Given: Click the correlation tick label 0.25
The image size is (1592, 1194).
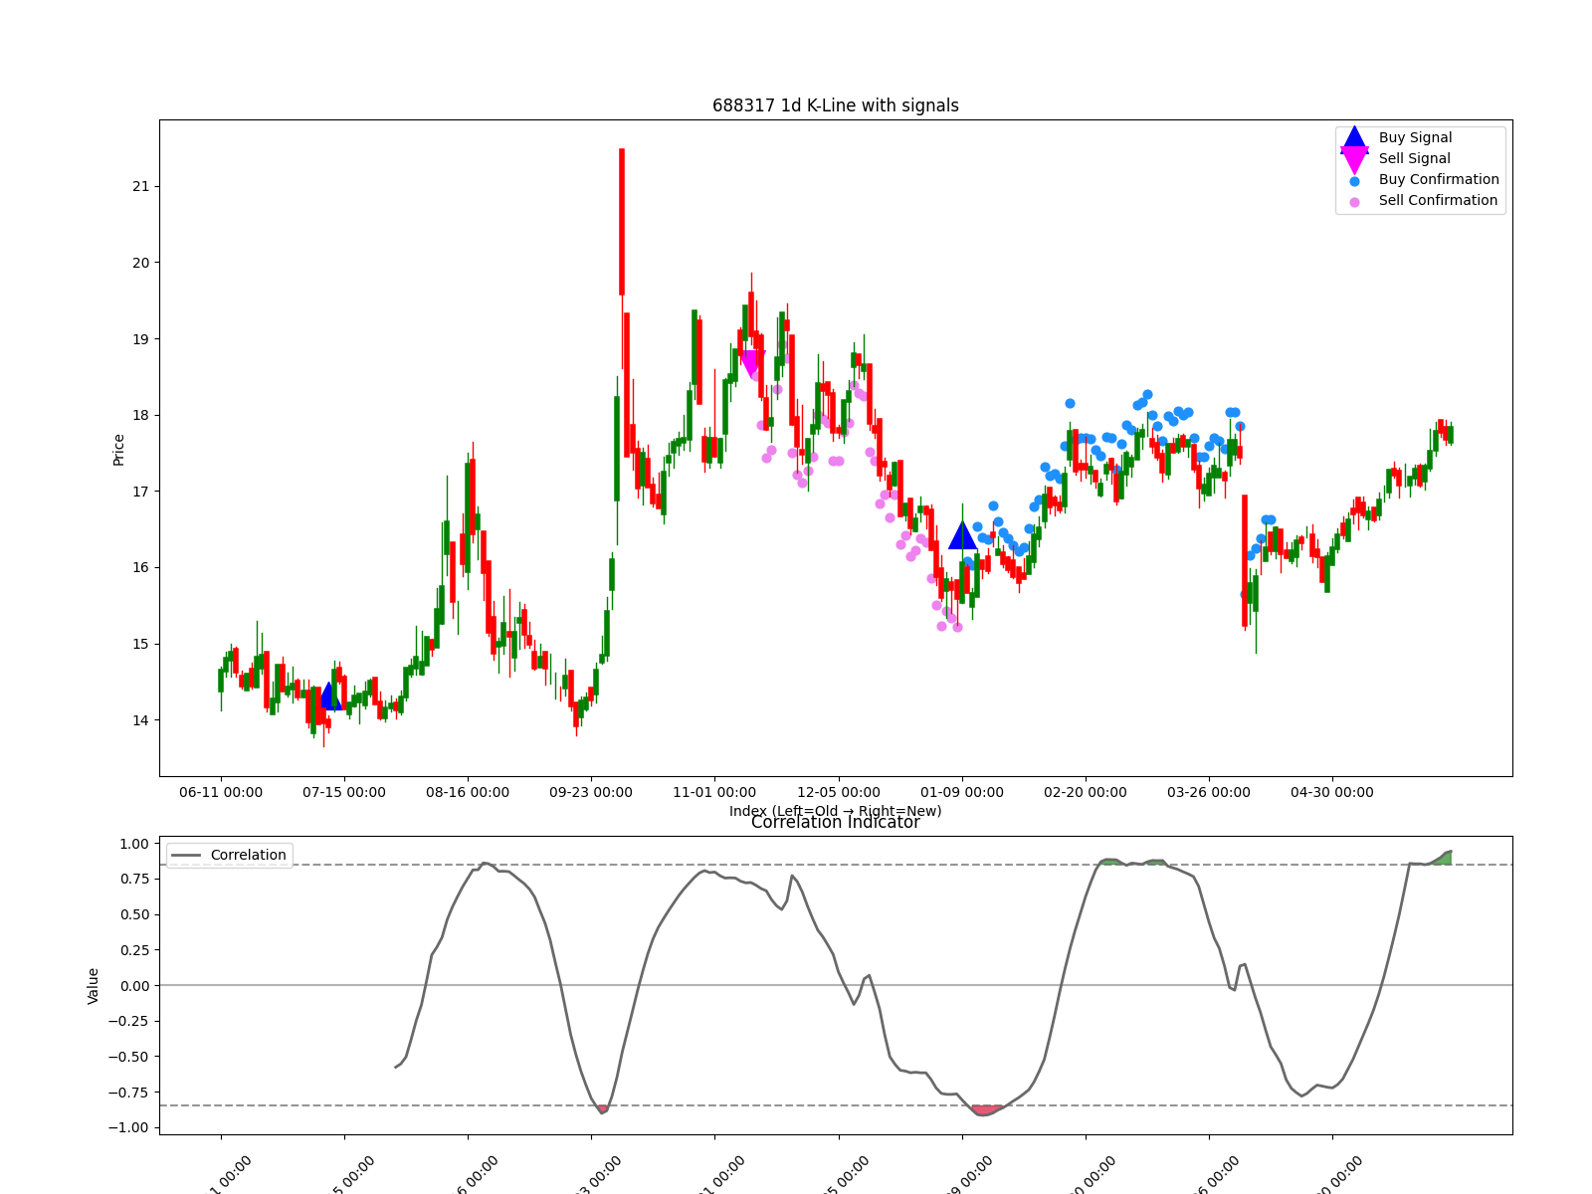Looking at the screenshot, I should tap(133, 950).
